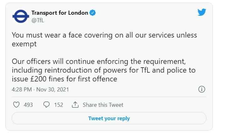The image size is (225, 134).
Task: Open Transport for London profile name
Action: pos(60,13)
